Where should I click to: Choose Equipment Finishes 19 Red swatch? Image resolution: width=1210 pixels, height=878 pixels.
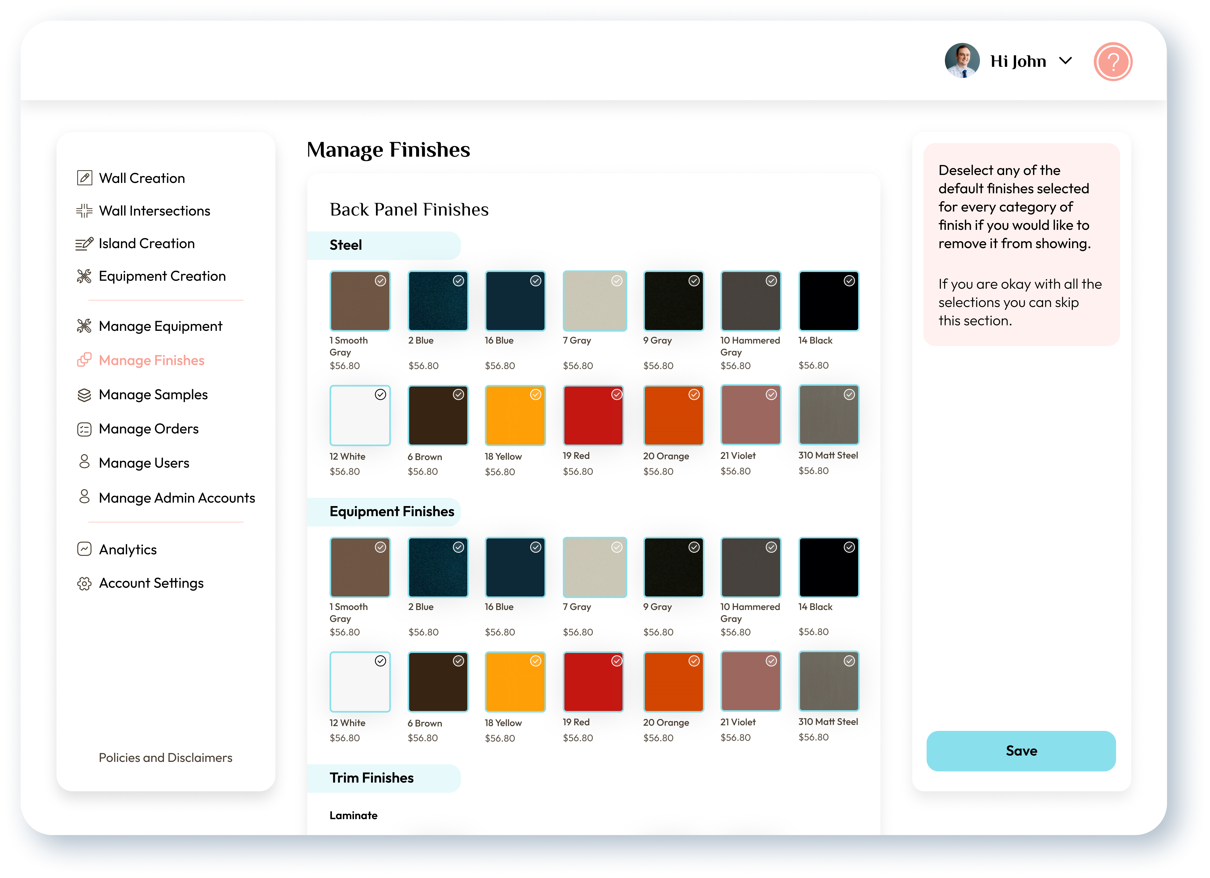(593, 681)
